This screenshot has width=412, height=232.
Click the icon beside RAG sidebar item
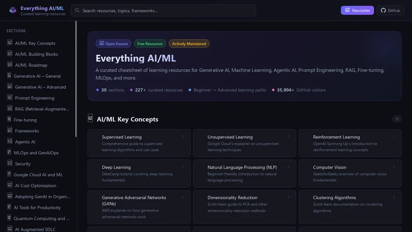point(10,108)
